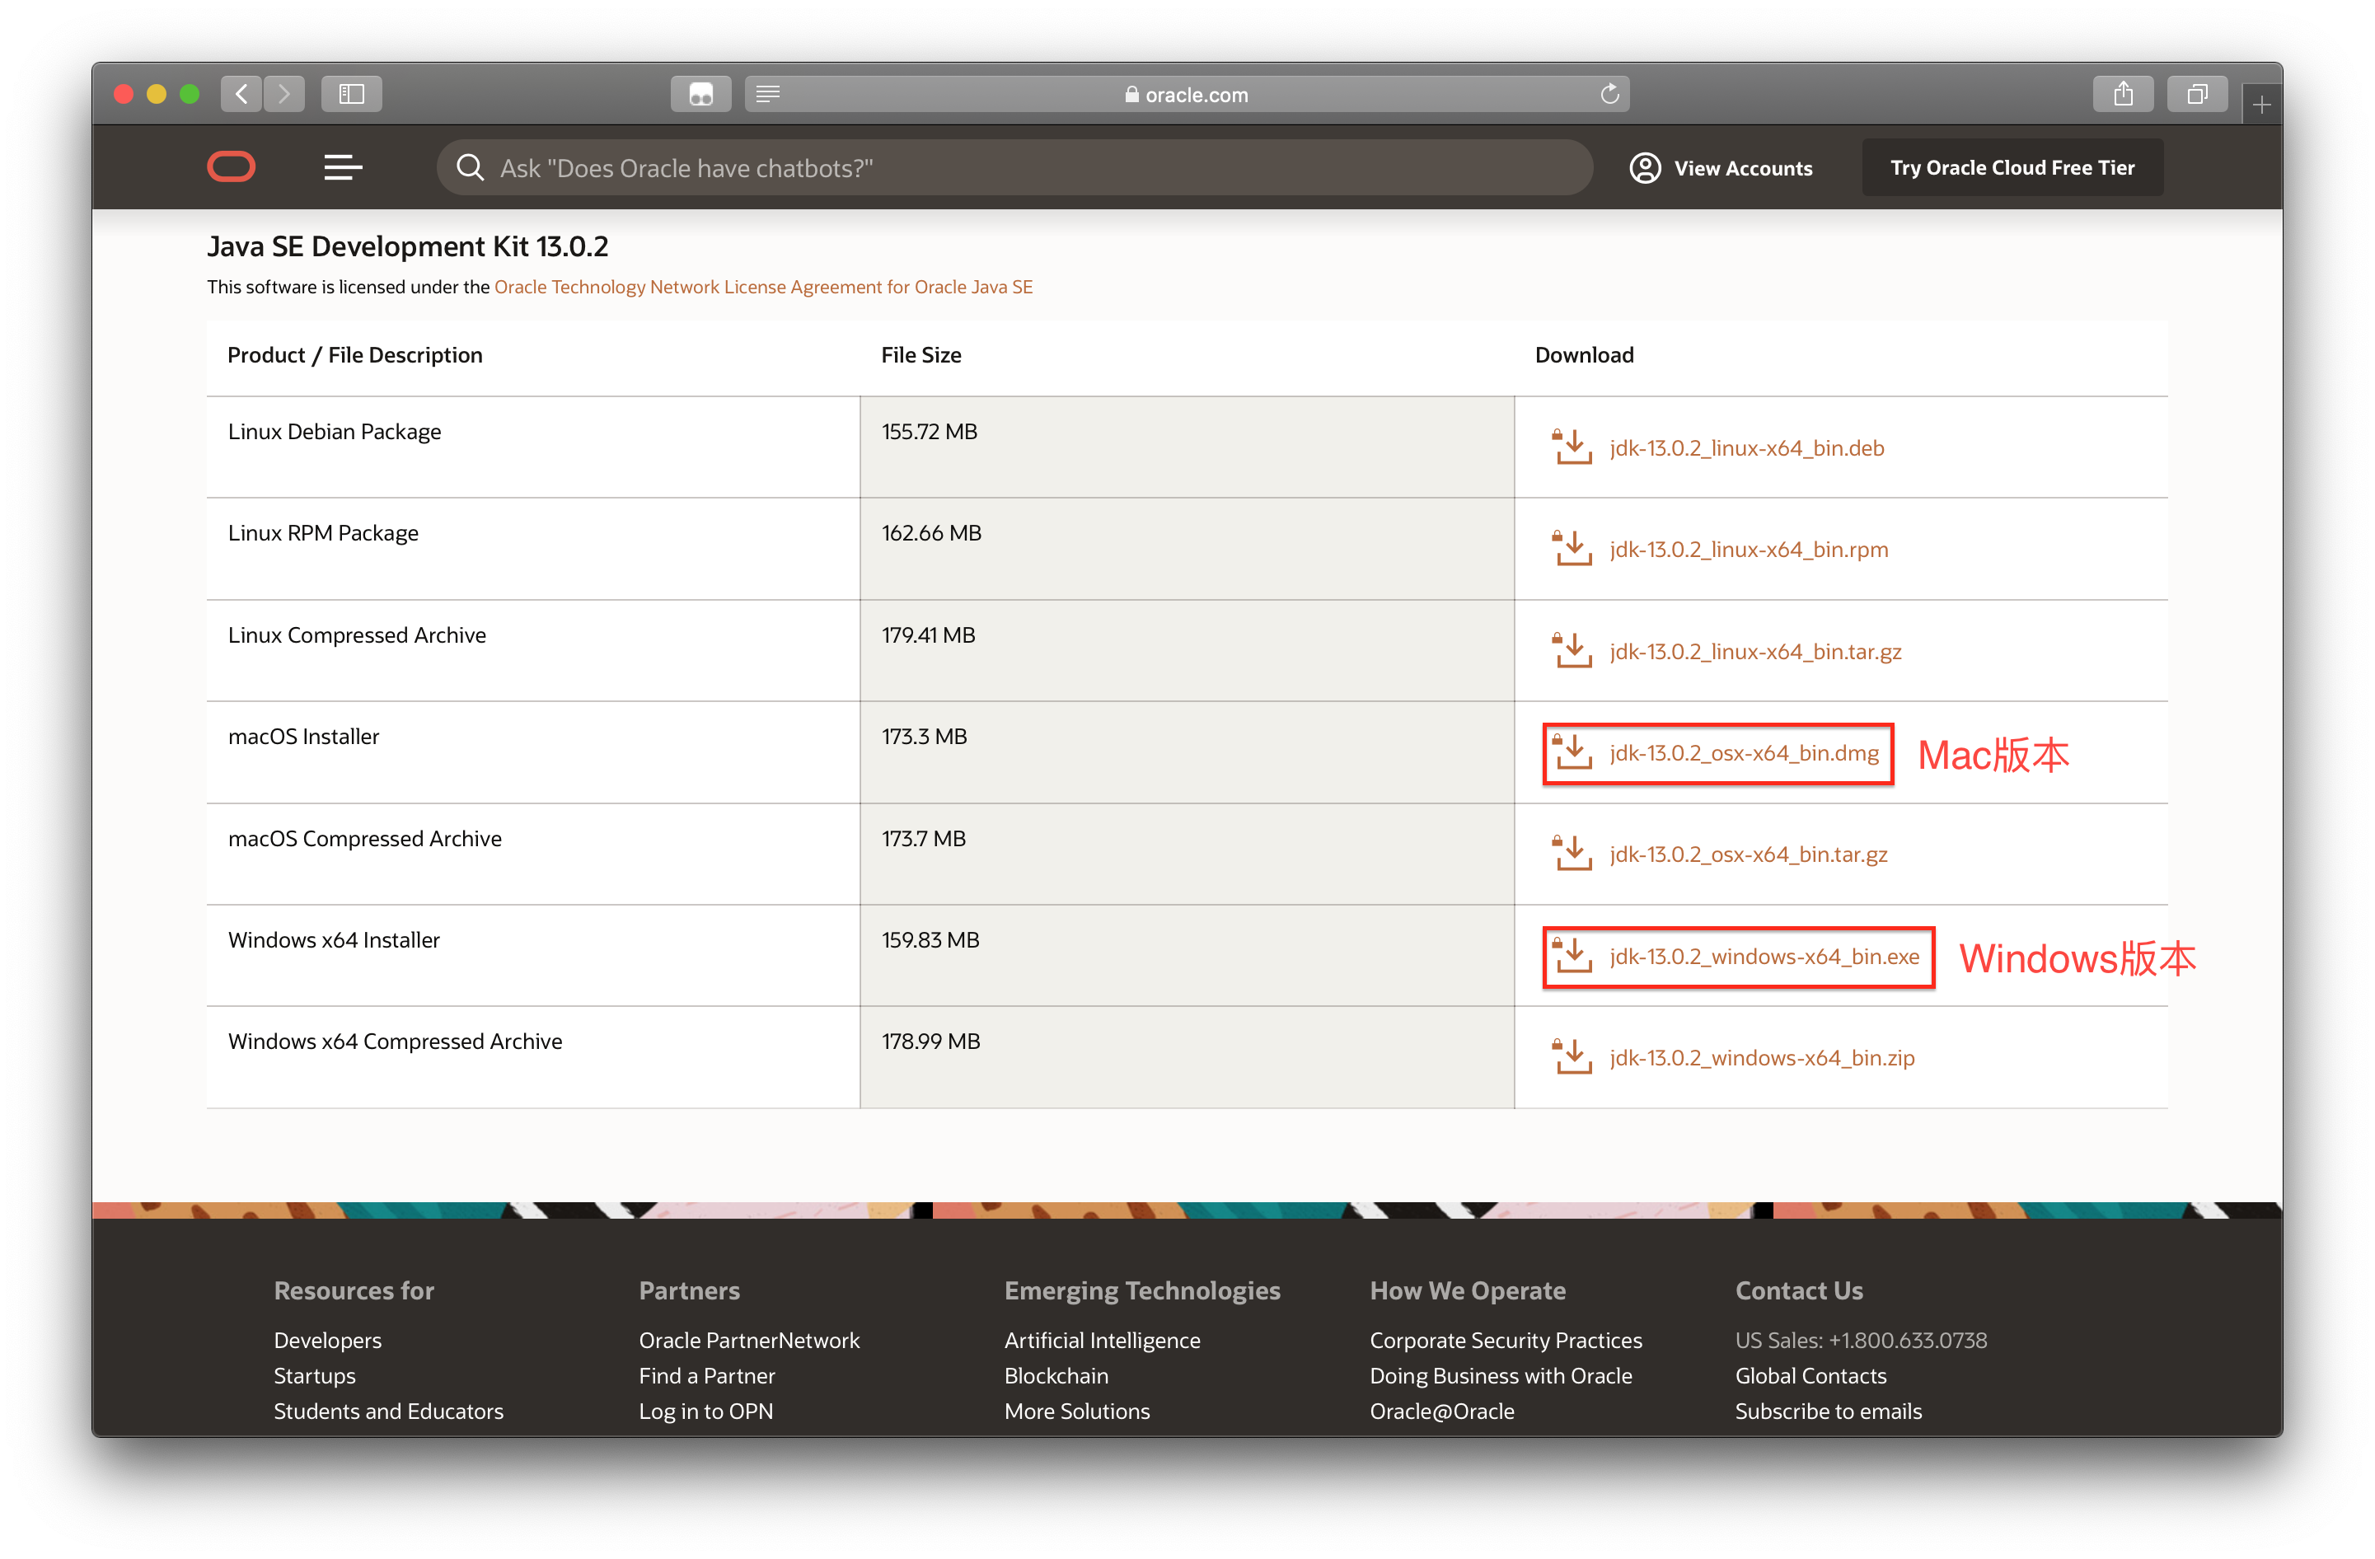
Task: Go forward with Safari's forward arrow
Action: click(x=284, y=94)
